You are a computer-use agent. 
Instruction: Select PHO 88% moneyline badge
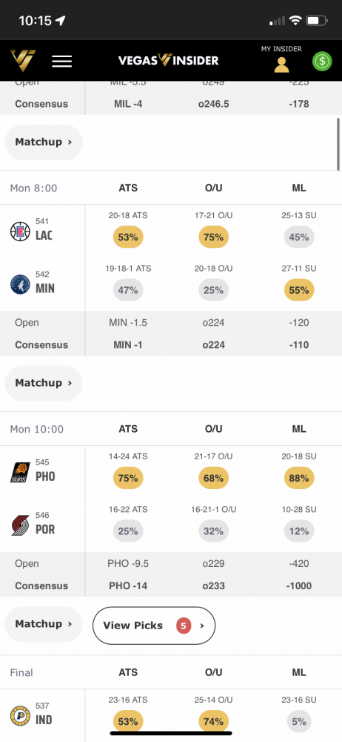coord(299,478)
